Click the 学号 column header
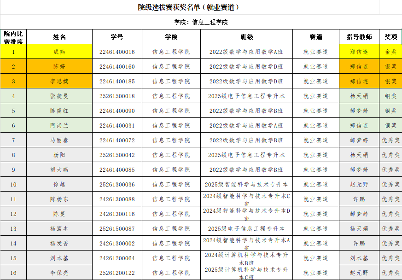 [x=117, y=37]
